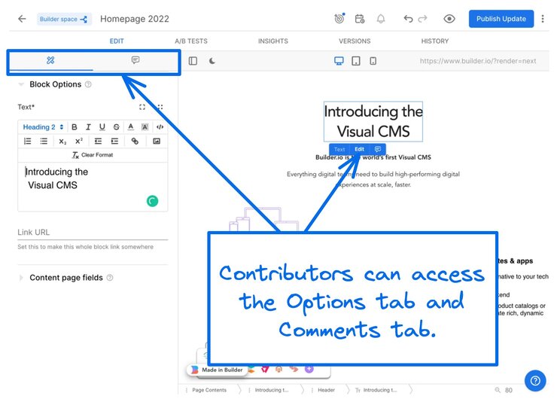Select the Options tab icon
Viewport: 557px width, 402px height.
pos(50,60)
